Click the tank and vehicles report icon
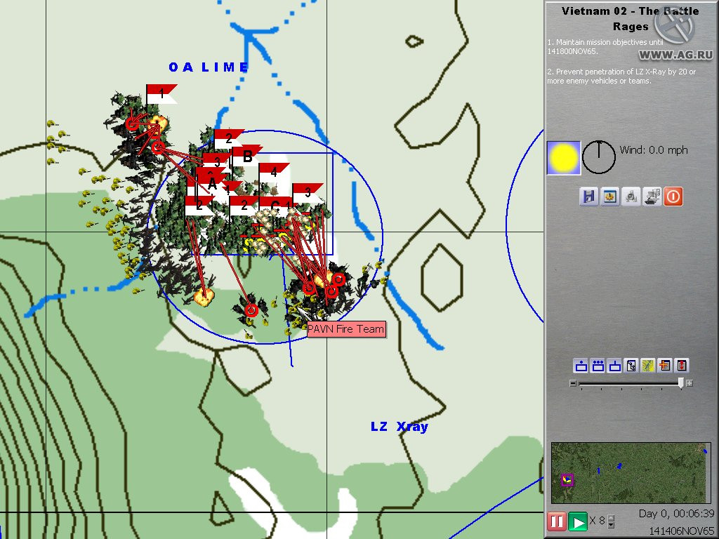719x539 pixels. point(652,197)
